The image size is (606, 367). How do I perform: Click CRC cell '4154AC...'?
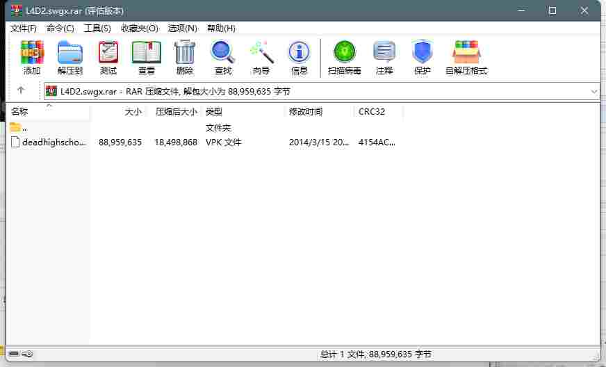click(377, 142)
